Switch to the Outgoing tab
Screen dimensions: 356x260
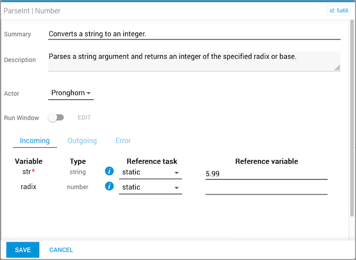pyautogui.click(x=82, y=141)
